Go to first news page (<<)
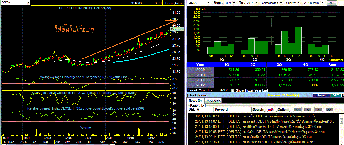 tap(298, 109)
